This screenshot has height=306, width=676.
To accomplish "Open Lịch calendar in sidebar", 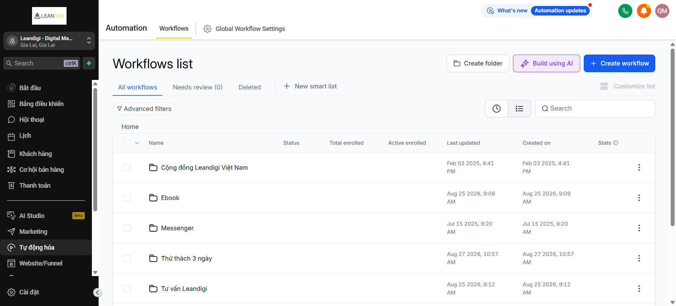I will point(46,136).
